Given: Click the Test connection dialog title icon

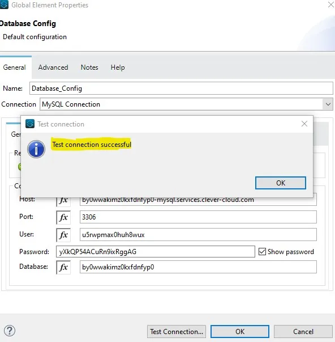Looking at the screenshot, I should click(30, 124).
